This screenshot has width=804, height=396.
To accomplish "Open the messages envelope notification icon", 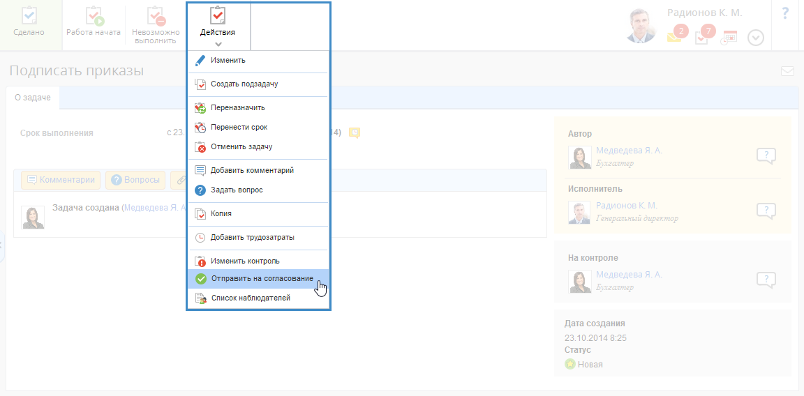I will coord(674,38).
